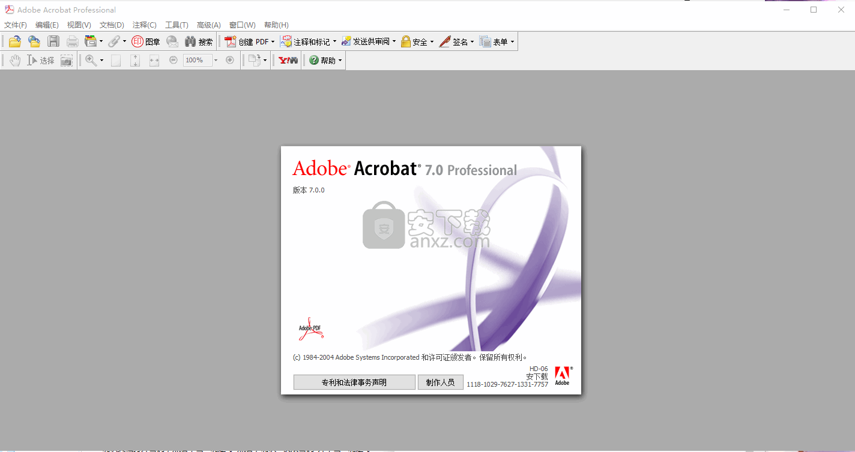Select the Hand tool
The width and height of the screenshot is (855, 452).
pyautogui.click(x=15, y=60)
